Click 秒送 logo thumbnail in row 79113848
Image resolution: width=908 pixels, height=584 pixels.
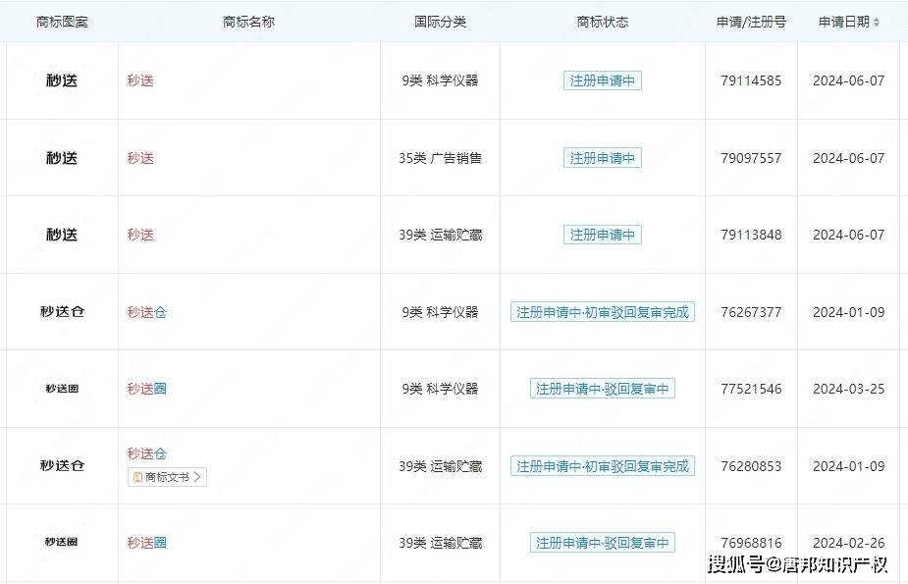click(62, 235)
